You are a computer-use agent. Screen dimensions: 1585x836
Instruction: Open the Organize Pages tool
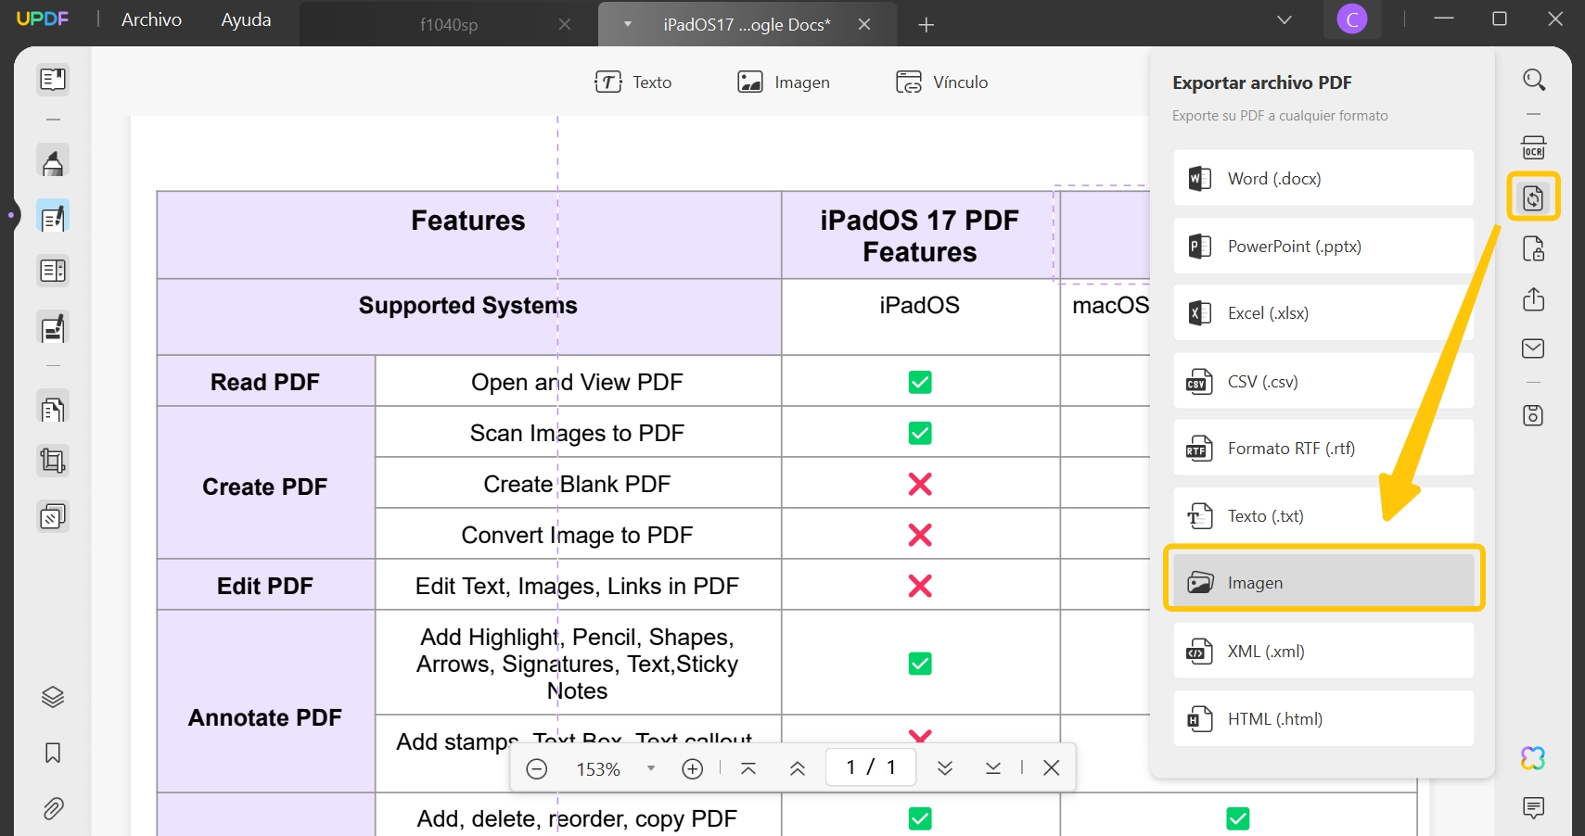click(53, 408)
